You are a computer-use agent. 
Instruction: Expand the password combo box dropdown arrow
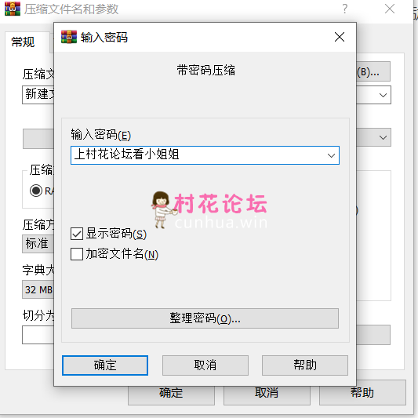pyautogui.click(x=331, y=155)
